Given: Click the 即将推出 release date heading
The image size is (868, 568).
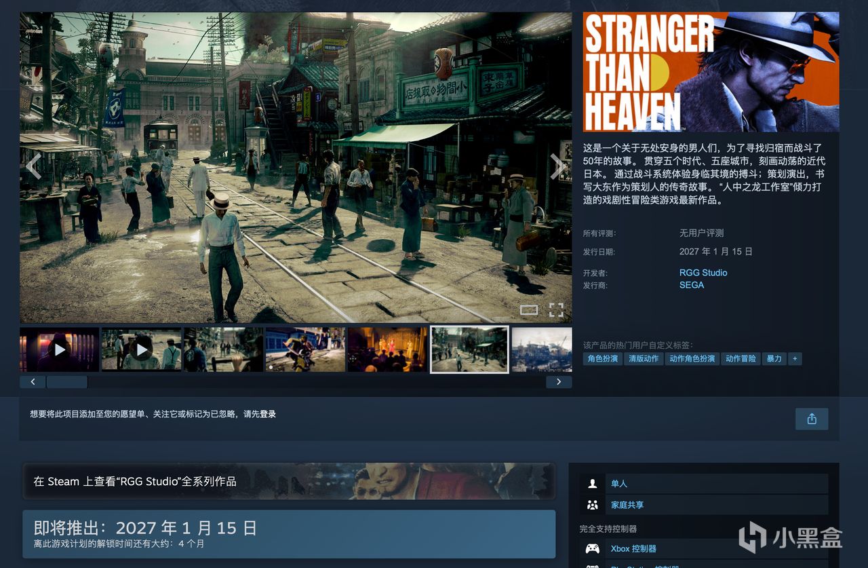Looking at the screenshot, I should pyautogui.click(x=145, y=528).
